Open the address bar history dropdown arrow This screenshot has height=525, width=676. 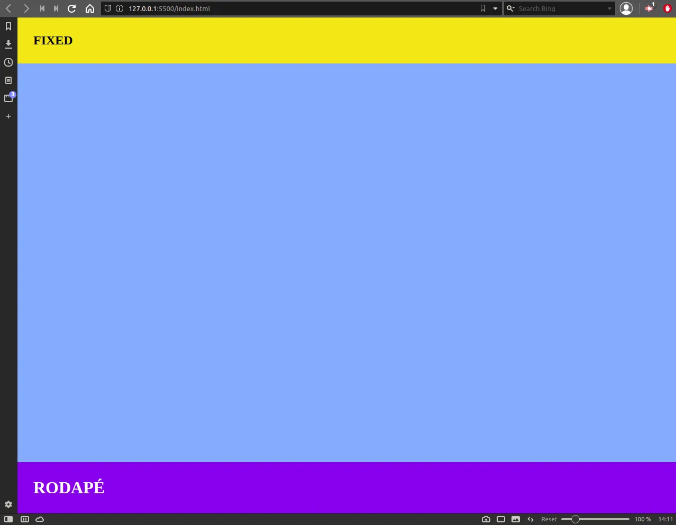coord(496,8)
